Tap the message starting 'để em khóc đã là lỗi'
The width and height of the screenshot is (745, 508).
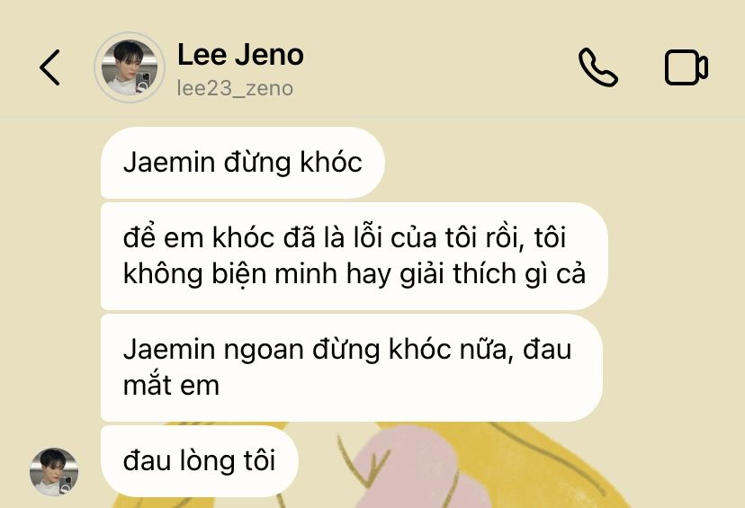tap(355, 256)
